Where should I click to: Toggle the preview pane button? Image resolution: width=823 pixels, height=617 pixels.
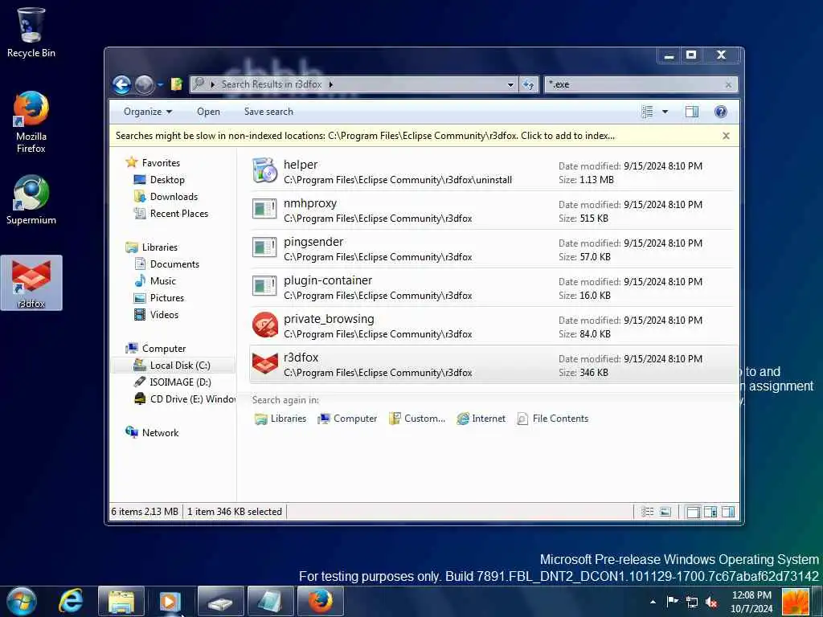click(x=692, y=112)
